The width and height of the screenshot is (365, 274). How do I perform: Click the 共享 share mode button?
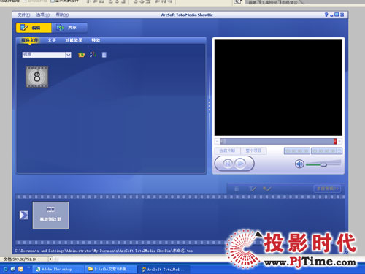coord(69,28)
